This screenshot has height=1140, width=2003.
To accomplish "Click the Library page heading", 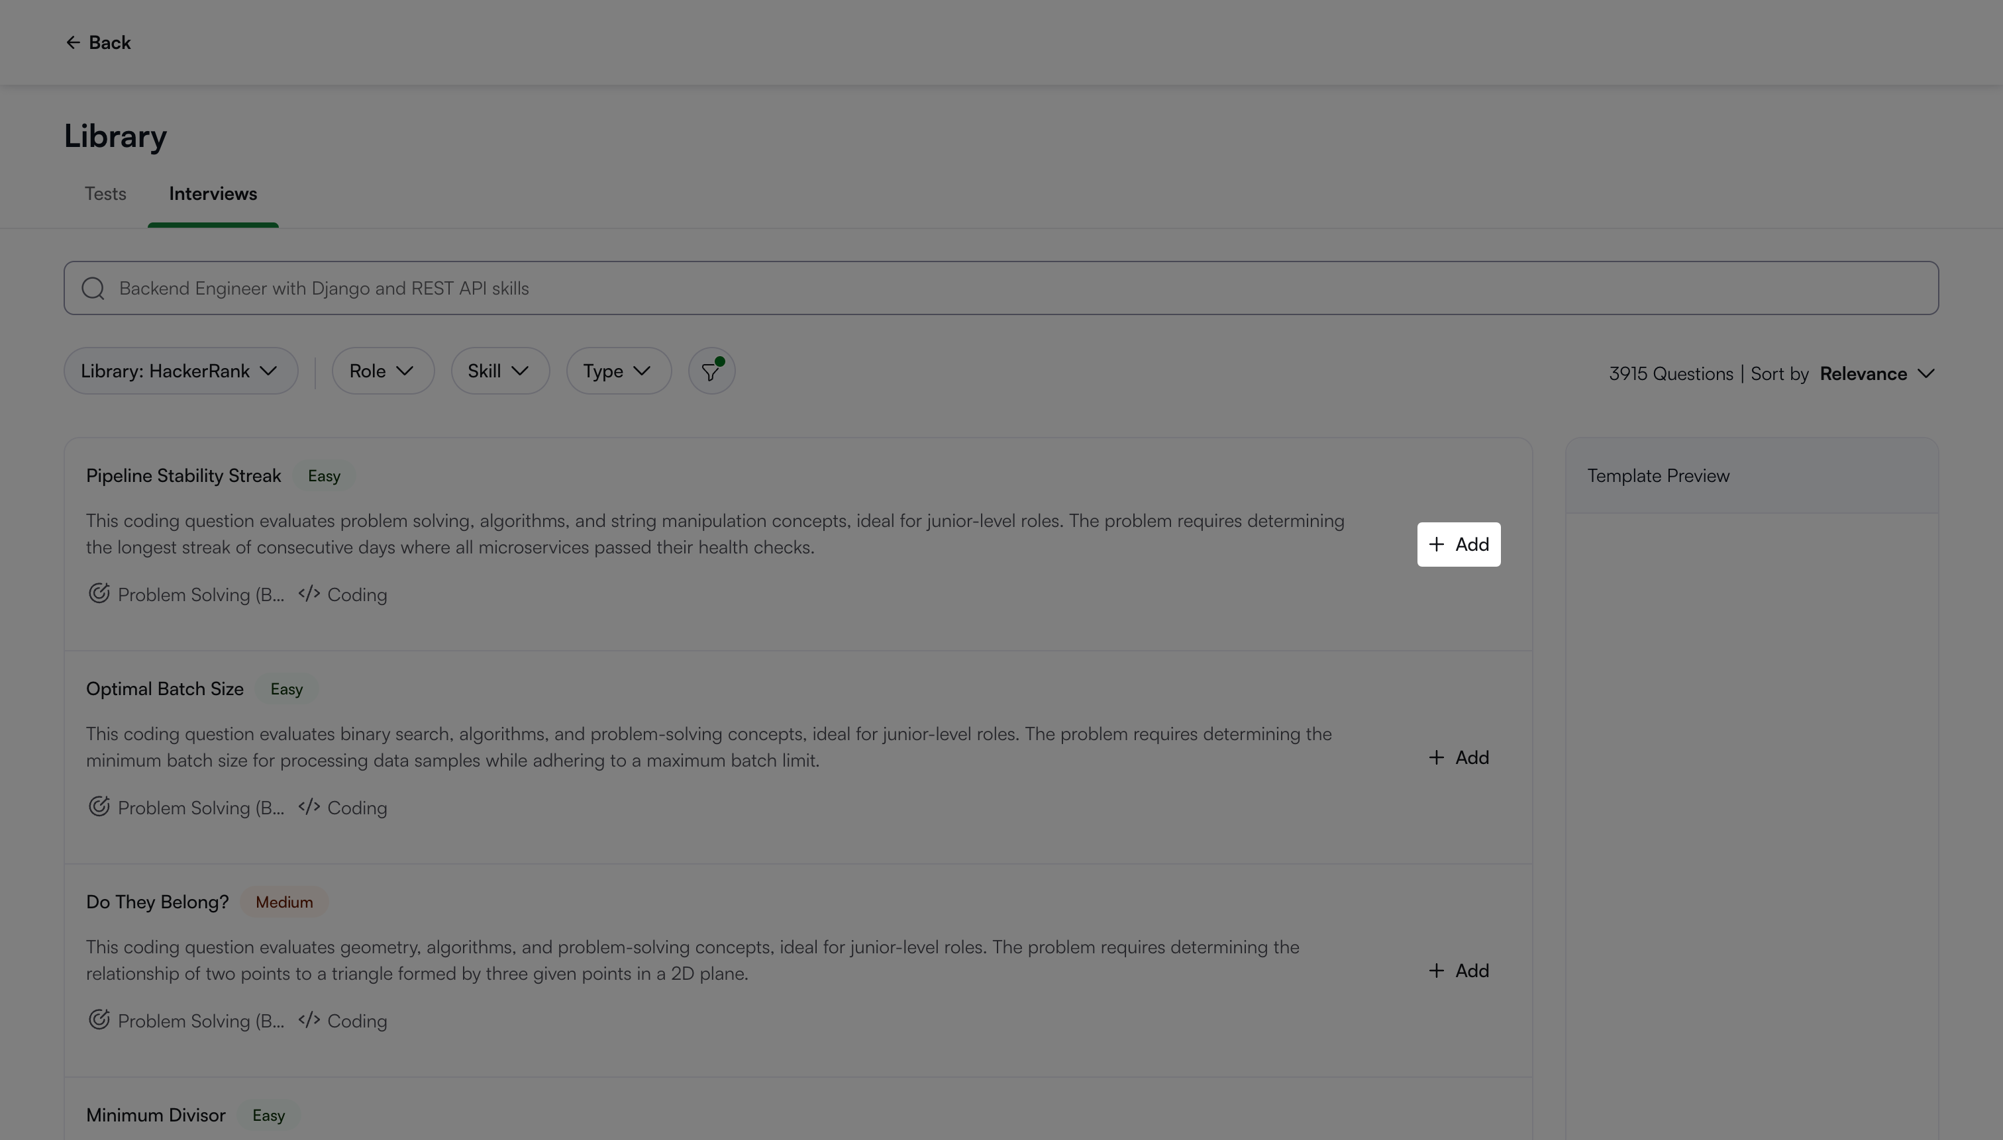I will [x=115, y=136].
